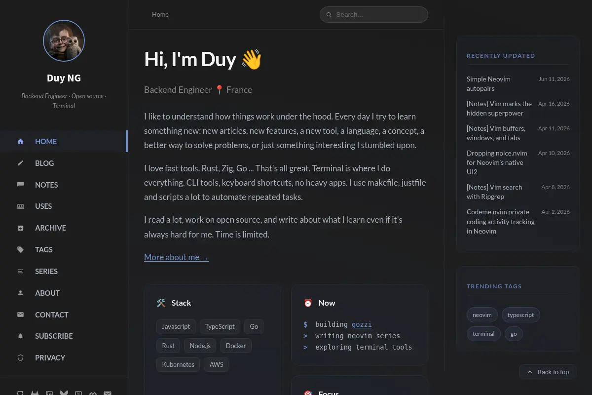Image resolution: width=592 pixels, height=395 pixels.
Task: Click the Node.js stack chip
Action: coord(200,346)
